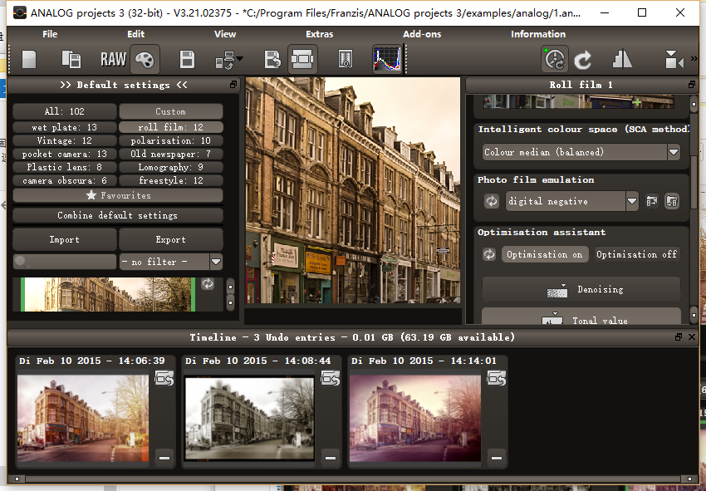Open the no filter dropdown
This screenshot has width=706, height=491.
pyautogui.click(x=215, y=262)
